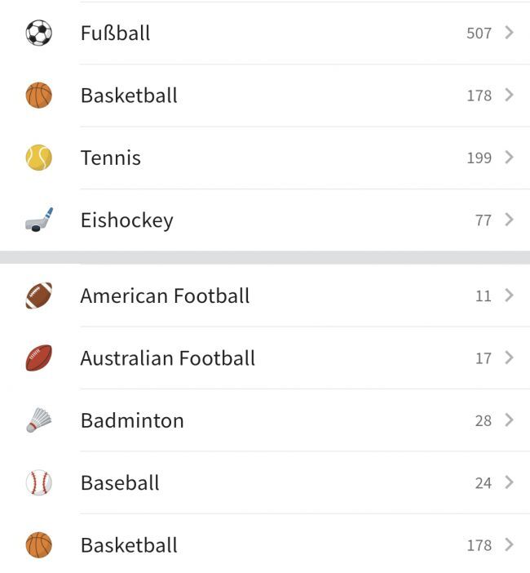Click the American Football ball icon
The image size is (530, 573).
pos(38,295)
